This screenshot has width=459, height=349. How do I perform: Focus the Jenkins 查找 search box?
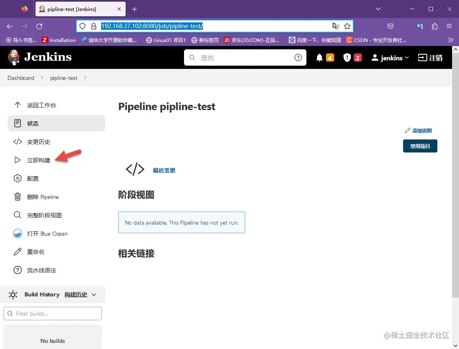pos(245,57)
